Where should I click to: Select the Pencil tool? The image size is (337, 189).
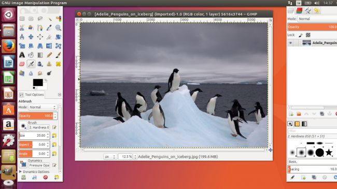click(x=49, y=55)
